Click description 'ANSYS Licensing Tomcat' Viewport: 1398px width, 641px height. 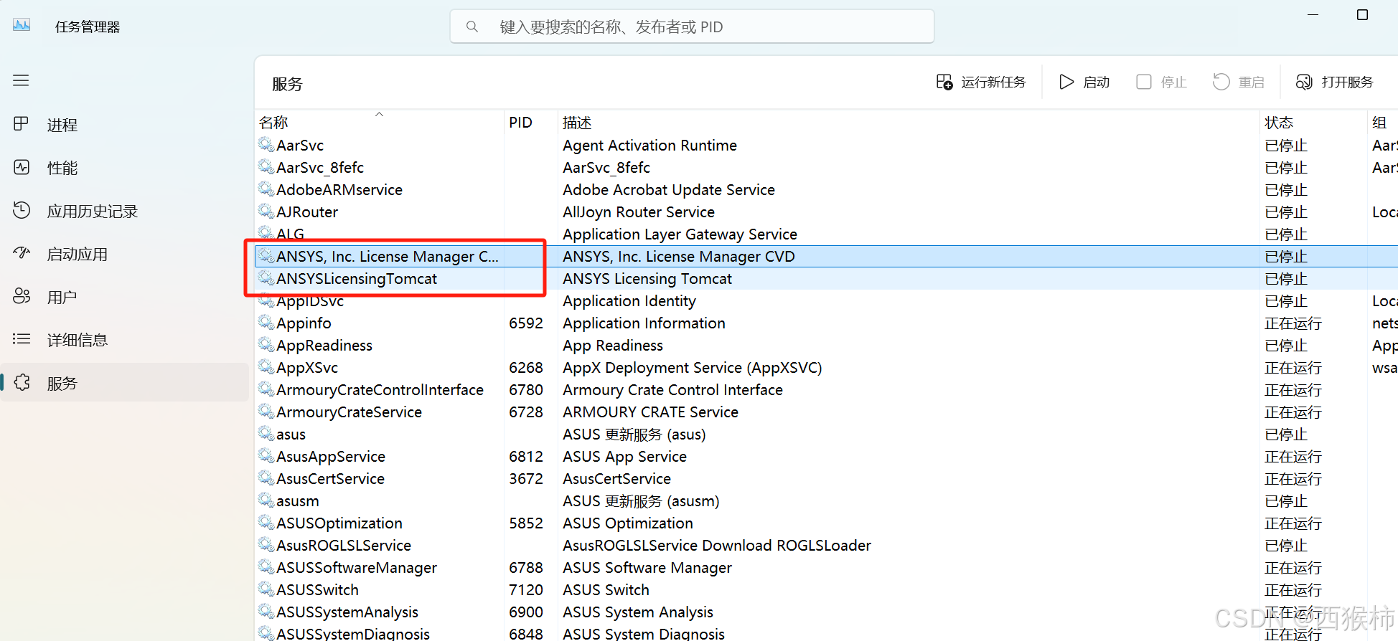coord(647,278)
